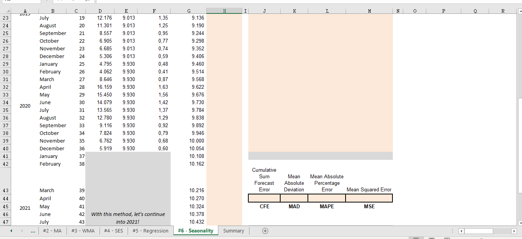Add a new sheet with plus icon
Viewport: 522px width, 239px height.
[265, 231]
